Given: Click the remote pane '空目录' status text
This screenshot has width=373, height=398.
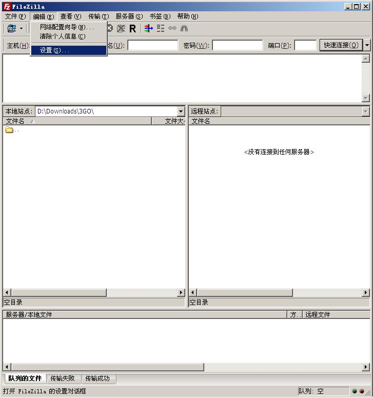Looking at the screenshot, I should [x=199, y=302].
